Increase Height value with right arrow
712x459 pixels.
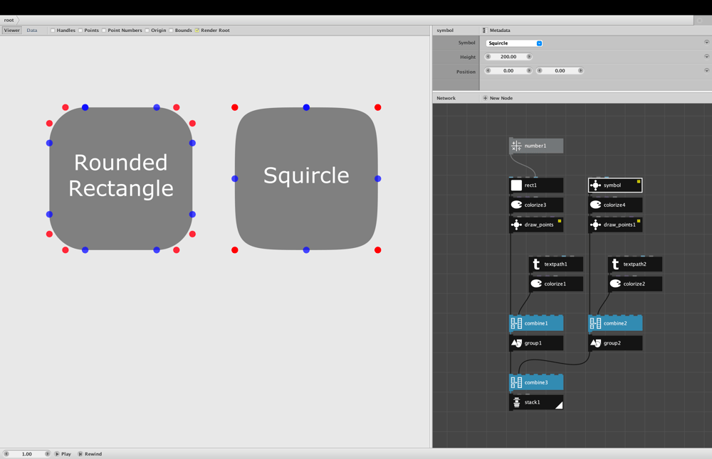click(x=529, y=57)
